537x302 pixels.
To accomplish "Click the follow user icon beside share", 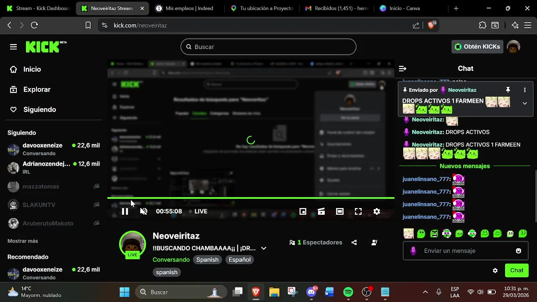I will tap(374, 242).
